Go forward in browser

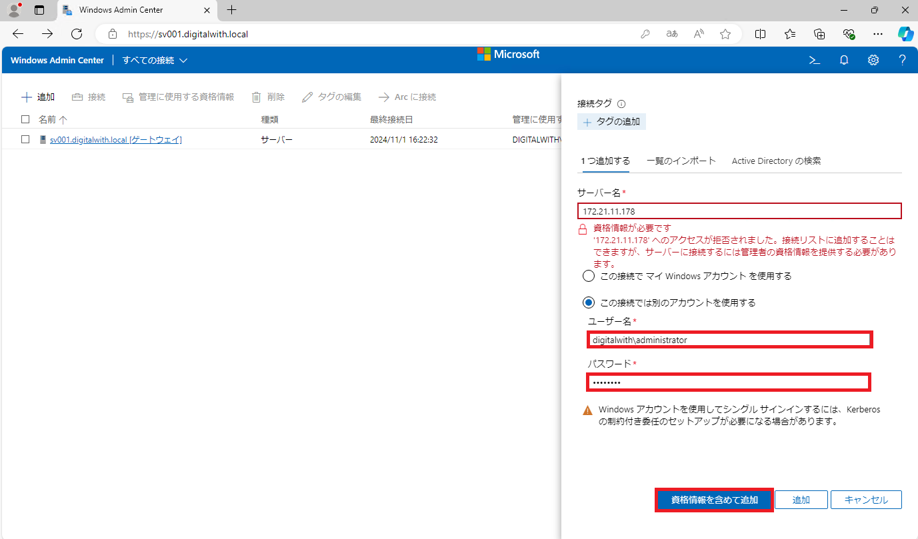coord(47,34)
